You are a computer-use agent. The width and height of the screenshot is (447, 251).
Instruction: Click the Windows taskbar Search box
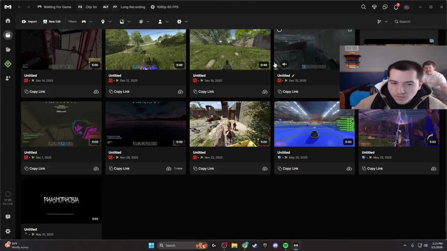[x=182, y=245]
